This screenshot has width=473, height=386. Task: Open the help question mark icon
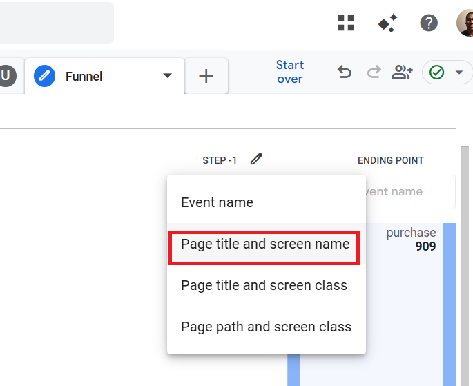429,23
